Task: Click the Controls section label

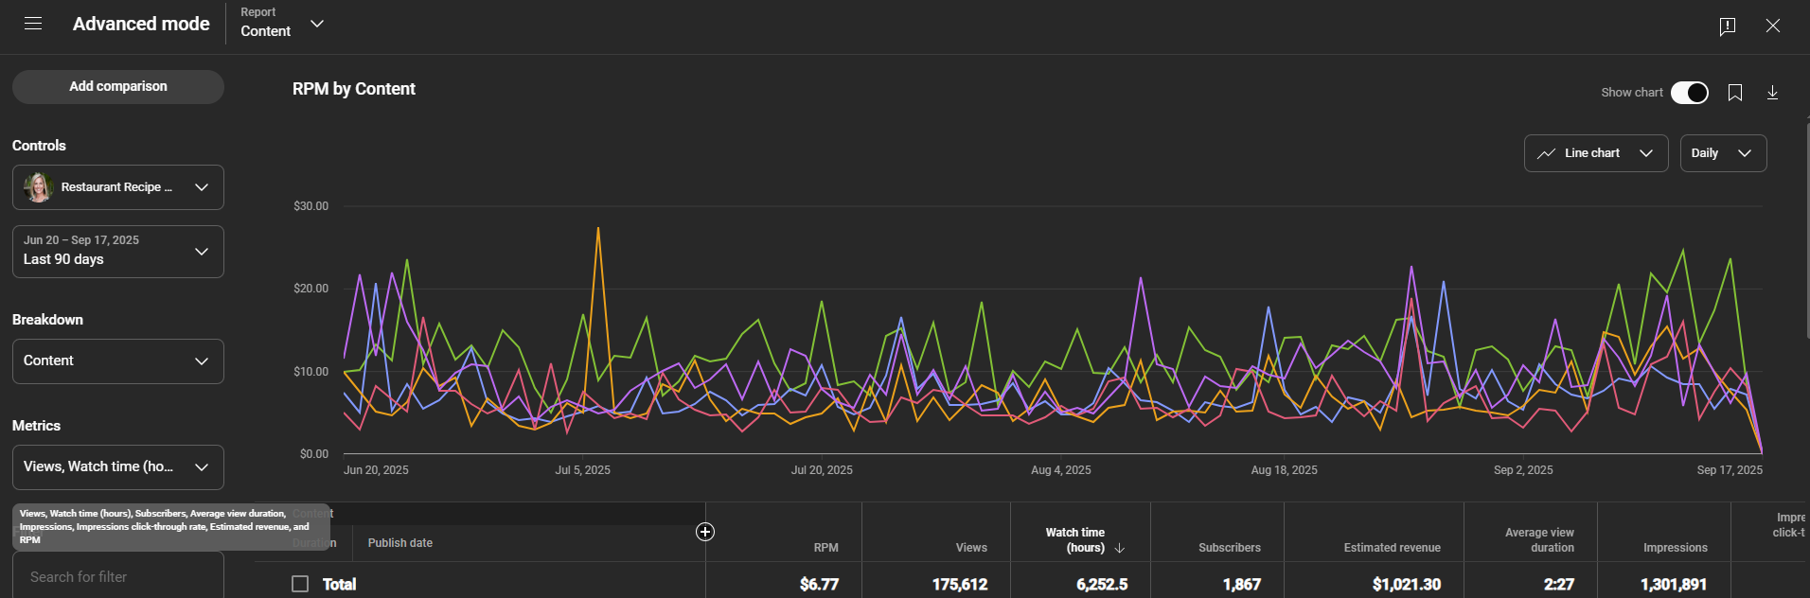Action: 39,146
